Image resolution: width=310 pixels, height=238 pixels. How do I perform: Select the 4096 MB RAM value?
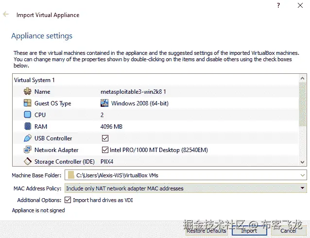111,126
